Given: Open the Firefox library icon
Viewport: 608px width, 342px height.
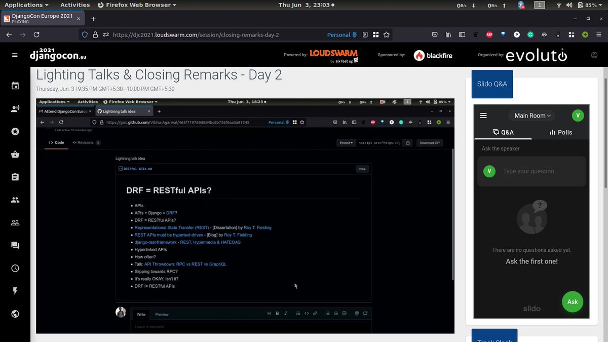Looking at the screenshot, I should click(x=448, y=35).
